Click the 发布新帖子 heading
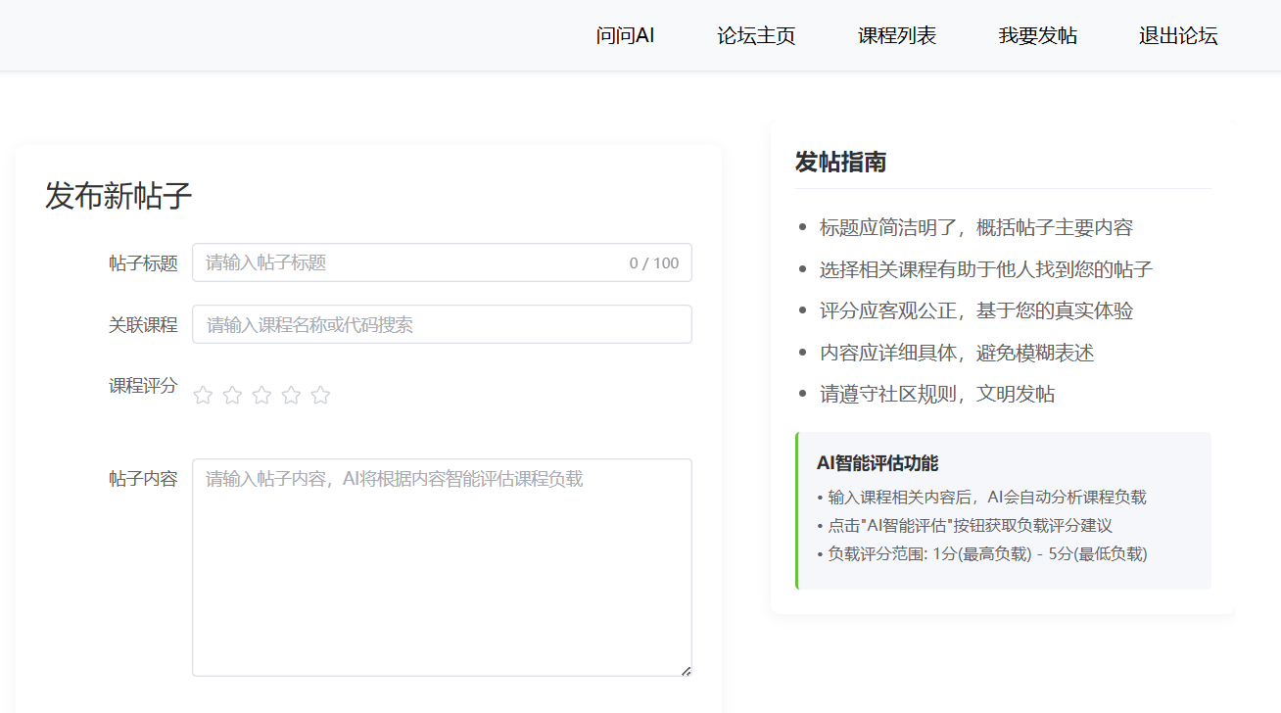The height and width of the screenshot is (713, 1281). tap(119, 197)
